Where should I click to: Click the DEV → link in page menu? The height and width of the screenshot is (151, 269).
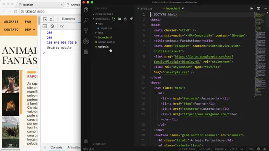[x=30, y=30]
